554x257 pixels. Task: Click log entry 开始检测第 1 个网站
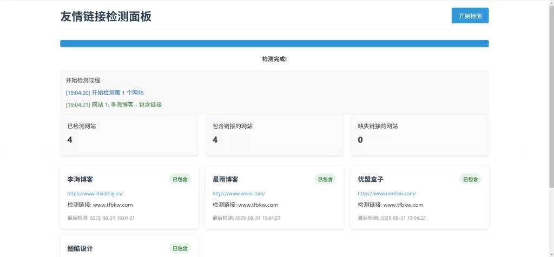coord(105,93)
